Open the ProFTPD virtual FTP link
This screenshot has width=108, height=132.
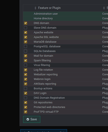tap(46, 112)
